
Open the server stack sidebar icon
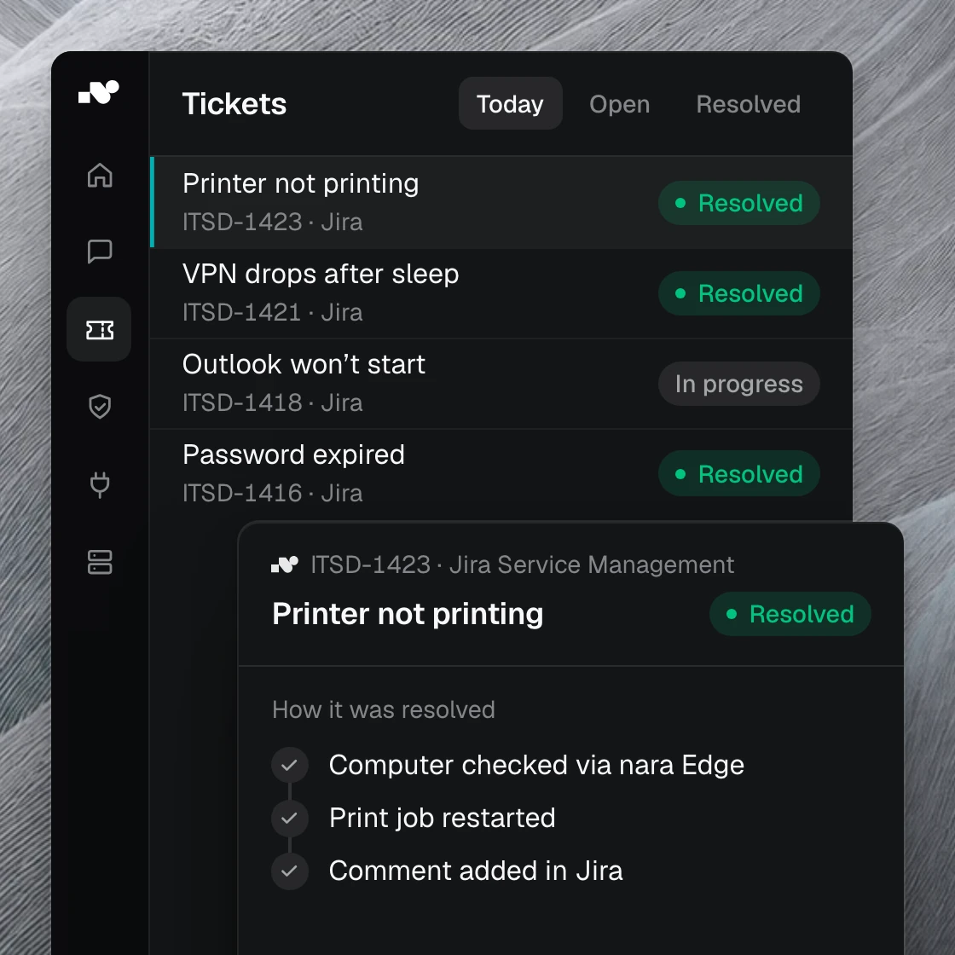click(x=100, y=562)
